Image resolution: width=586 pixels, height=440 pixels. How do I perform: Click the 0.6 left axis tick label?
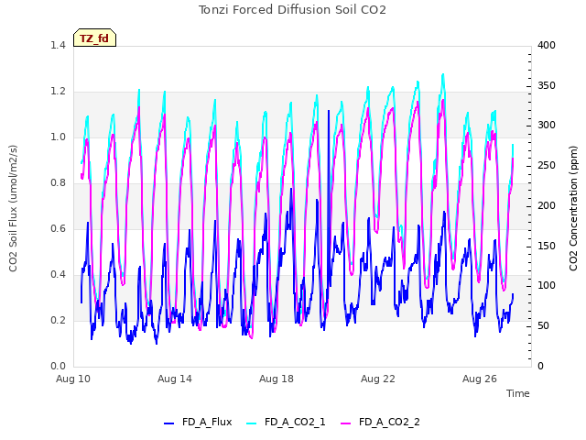[58, 229]
